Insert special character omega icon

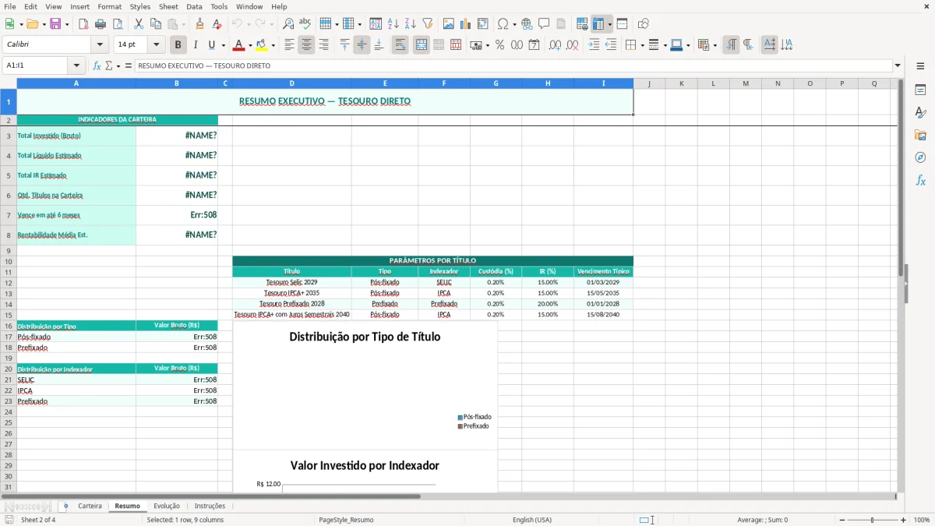[503, 24]
